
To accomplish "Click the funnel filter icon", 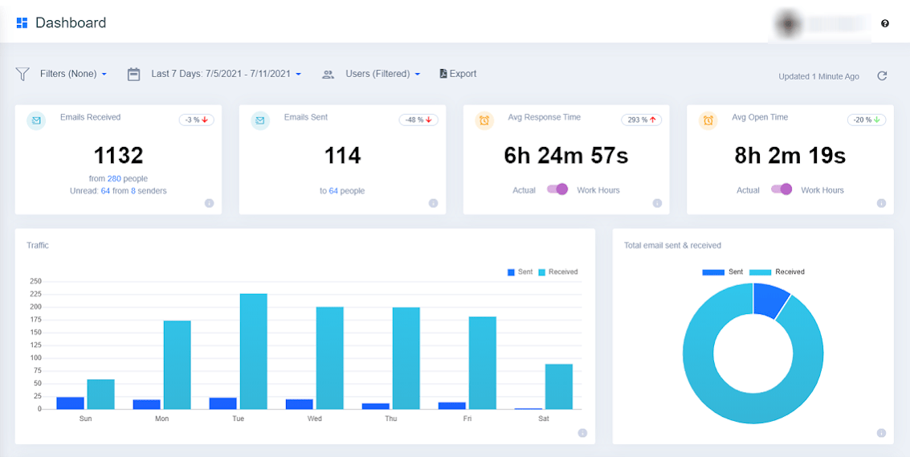I will [22, 74].
